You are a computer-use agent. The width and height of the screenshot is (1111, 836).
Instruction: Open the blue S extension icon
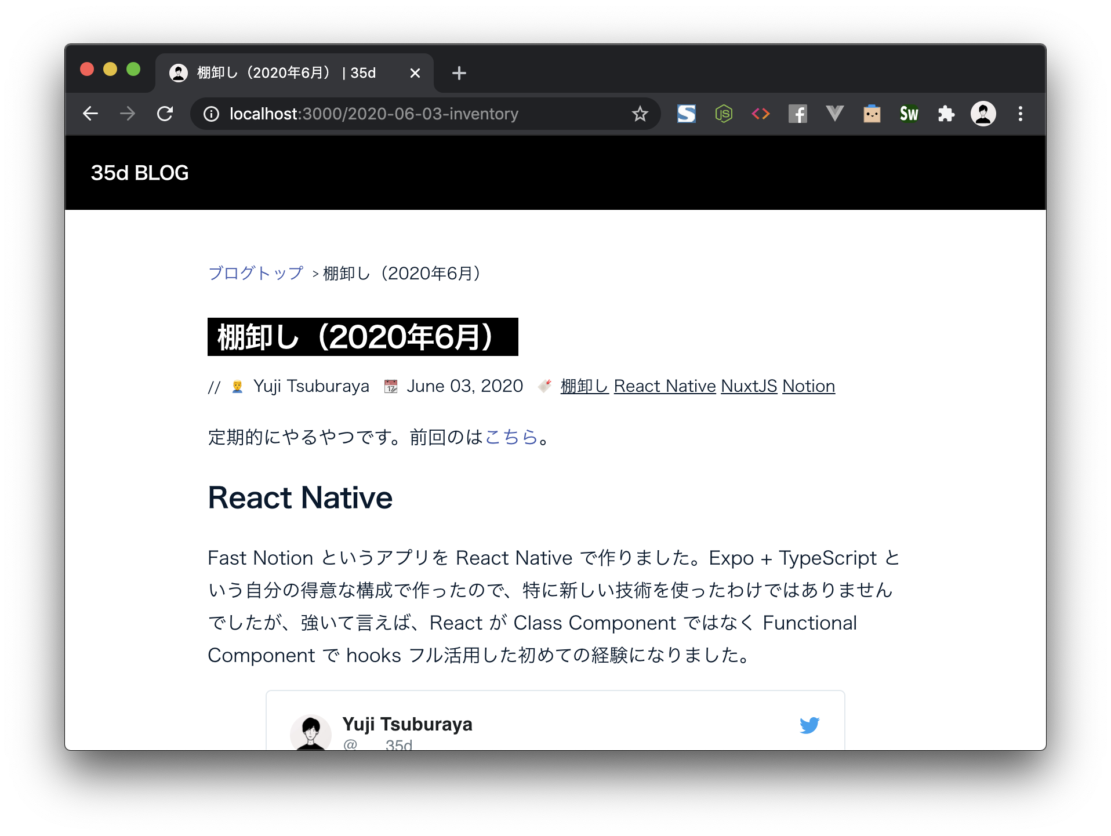pyautogui.click(x=687, y=114)
